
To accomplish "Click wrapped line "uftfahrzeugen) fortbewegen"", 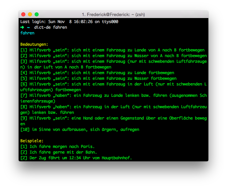I will click(x=51, y=89).
